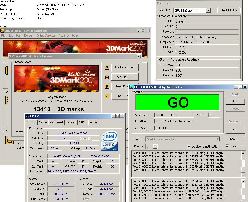Click the Test 12 log line
Screen dimensions: 248x202
pos(179,198)
